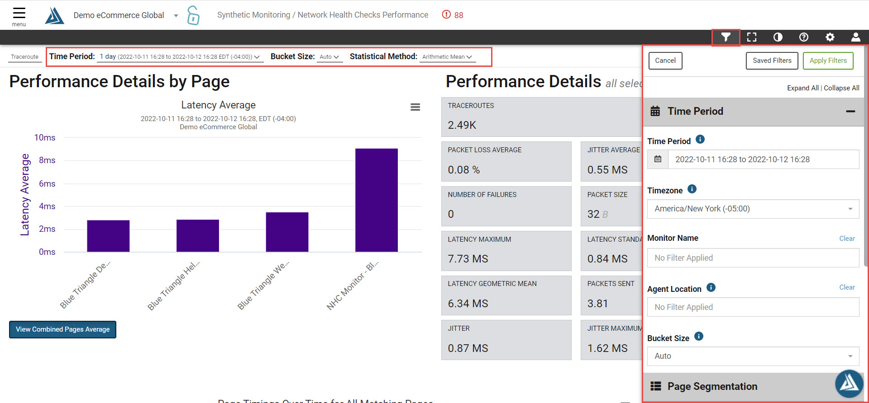Open the help question mark icon
This screenshot has width=869, height=403.
pos(804,37)
